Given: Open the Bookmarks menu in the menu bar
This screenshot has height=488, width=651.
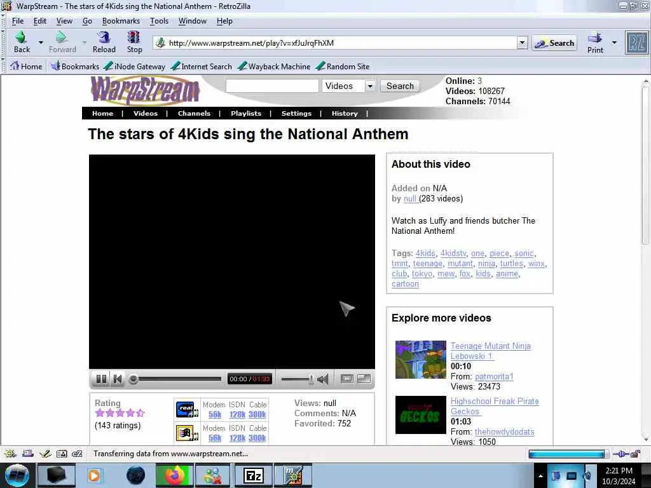Looking at the screenshot, I should 121,21.
